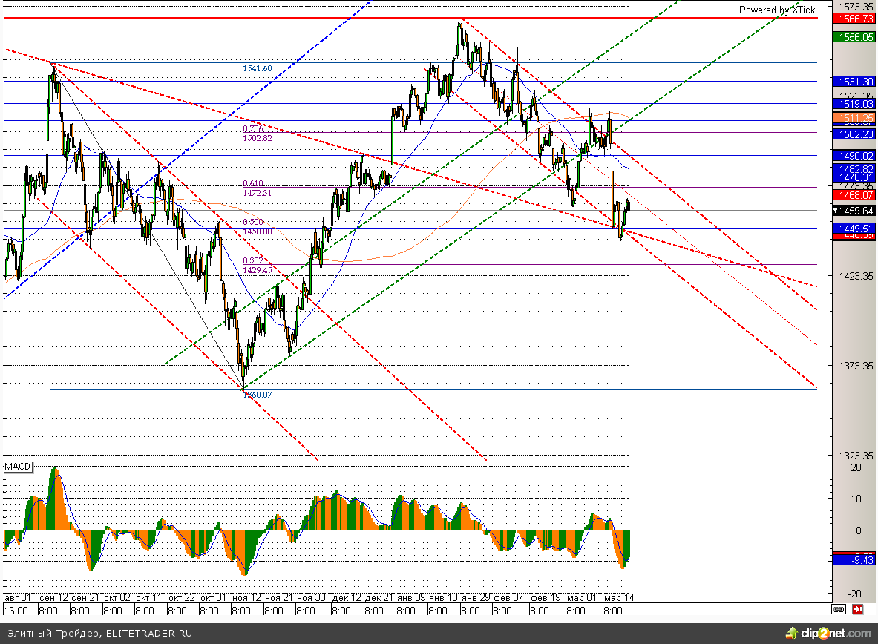This screenshot has height=644, width=878.
Task: Click the 1511.25 orange price label
Action: tap(854, 118)
